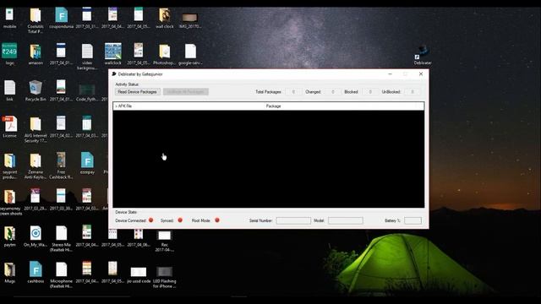
Task: Select the google-serv file icon
Action: click(190, 54)
